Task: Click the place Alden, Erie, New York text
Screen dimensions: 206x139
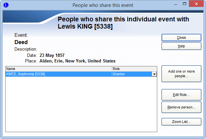Action: click(x=77, y=61)
